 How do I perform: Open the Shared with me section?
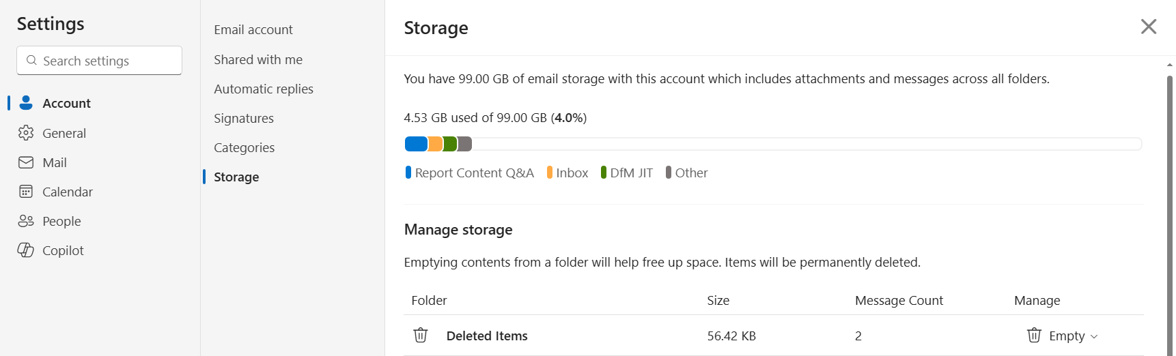click(258, 60)
